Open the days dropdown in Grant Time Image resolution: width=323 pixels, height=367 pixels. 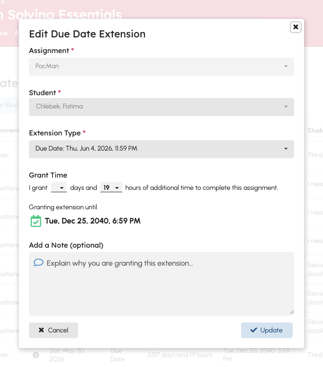59,188
